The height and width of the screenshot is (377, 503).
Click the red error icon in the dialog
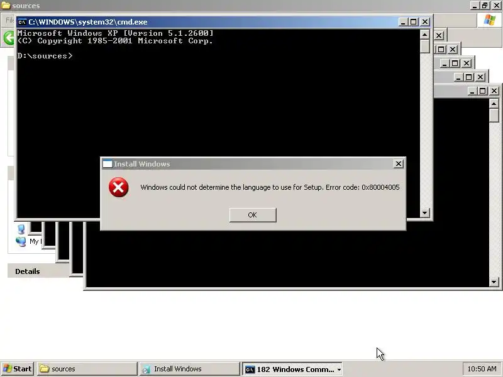(118, 187)
